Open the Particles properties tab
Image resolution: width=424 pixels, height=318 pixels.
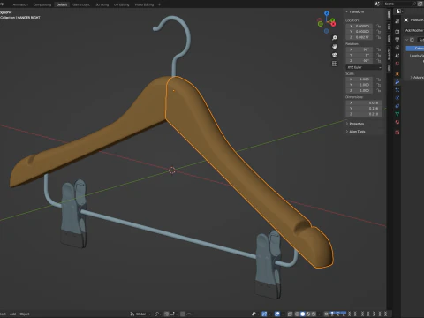[x=397, y=90]
